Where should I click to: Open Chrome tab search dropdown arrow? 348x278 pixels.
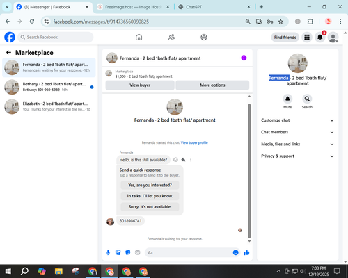coord(7,7)
